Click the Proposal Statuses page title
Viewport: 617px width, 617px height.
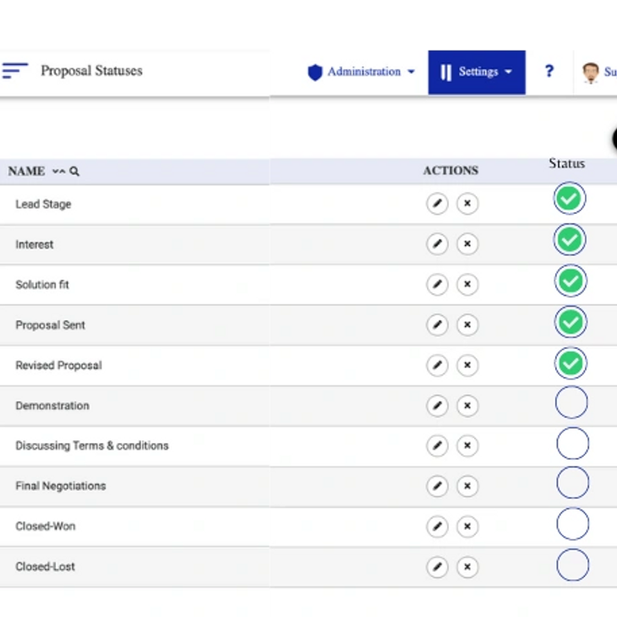pyautogui.click(x=91, y=71)
